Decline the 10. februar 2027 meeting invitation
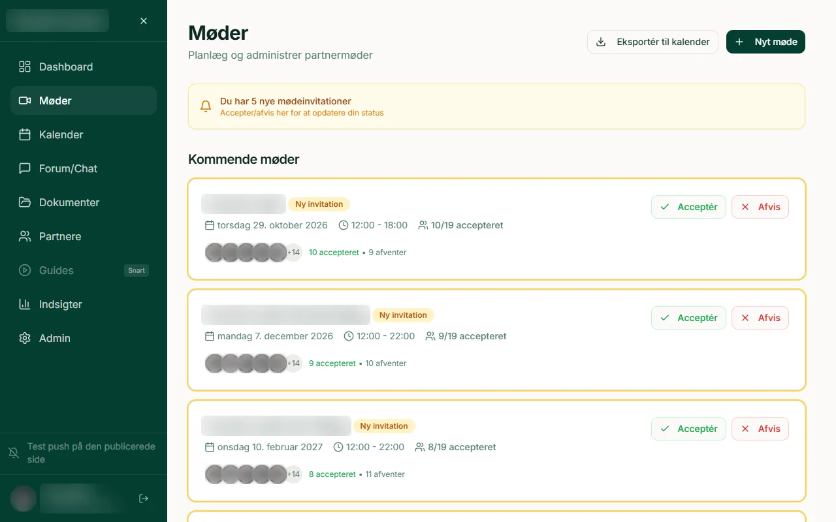 [760, 429]
